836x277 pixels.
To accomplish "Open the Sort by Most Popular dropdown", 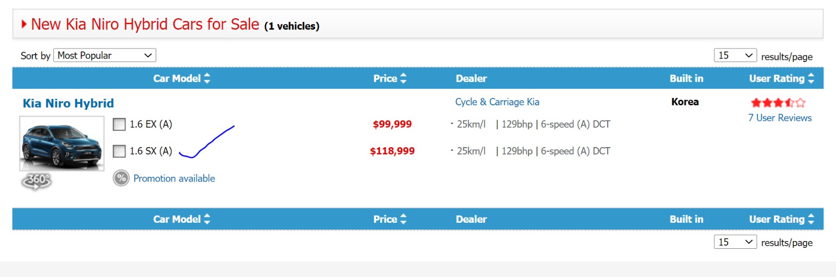I will [104, 55].
